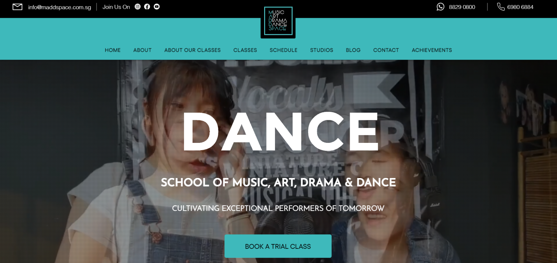
Task: Open the Instagram social icon
Action: 137,6
